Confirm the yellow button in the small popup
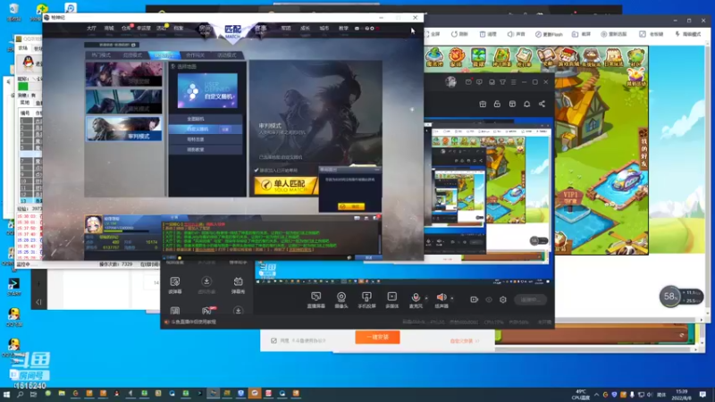The height and width of the screenshot is (402, 715). click(350, 206)
